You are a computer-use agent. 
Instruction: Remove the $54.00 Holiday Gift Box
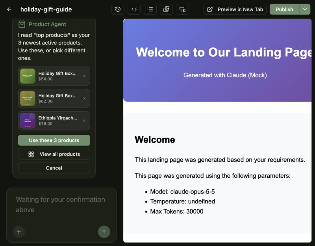tap(84, 76)
